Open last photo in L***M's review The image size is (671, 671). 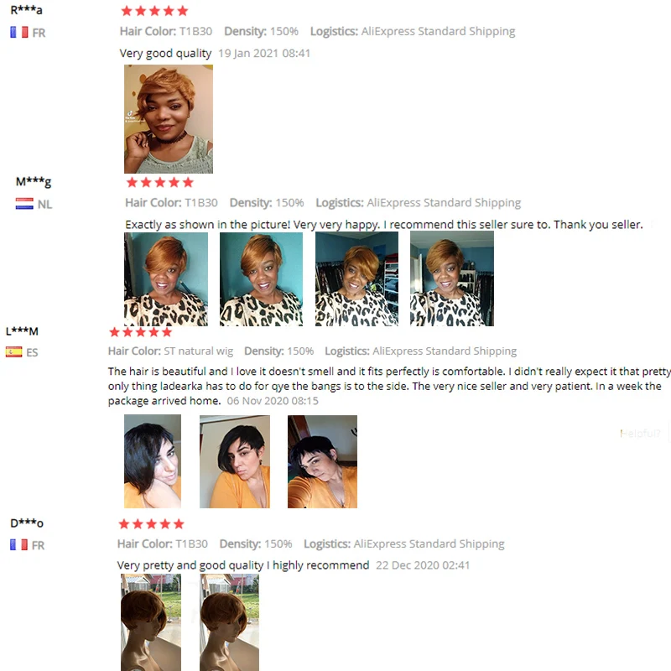322,461
